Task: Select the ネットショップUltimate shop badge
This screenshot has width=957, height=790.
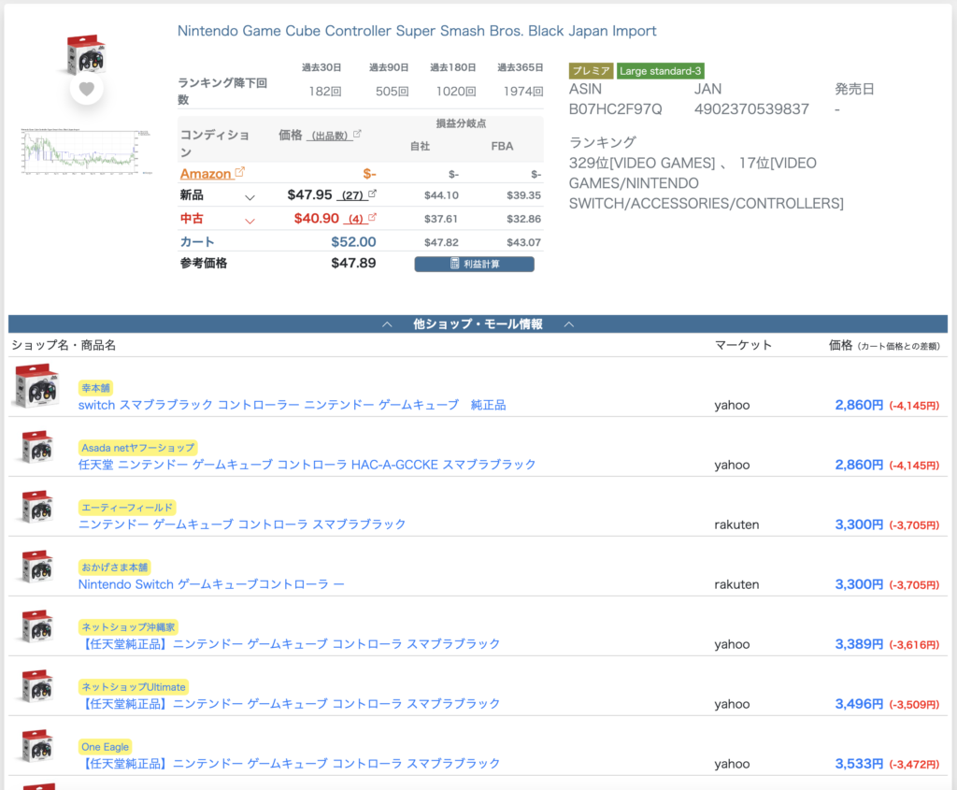Action: tap(134, 687)
